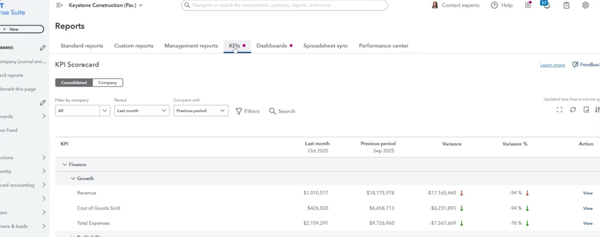This screenshot has width=600, height=237.
Task: Switch to Performance center tab
Action: tap(383, 45)
